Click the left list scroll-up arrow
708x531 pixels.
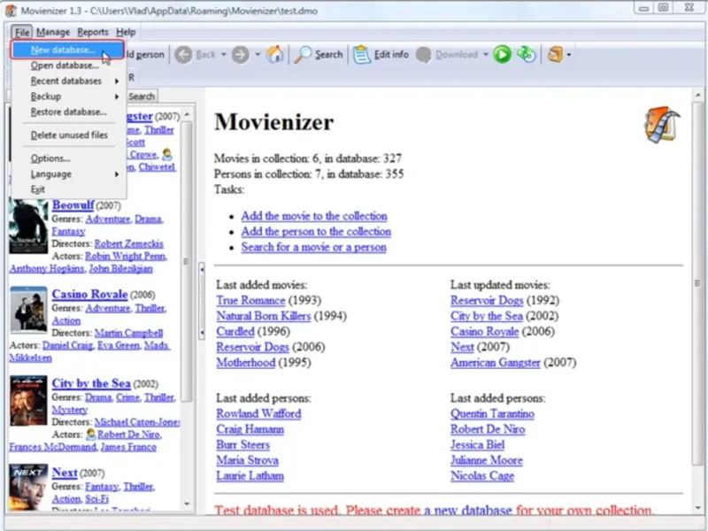[x=187, y=115]
